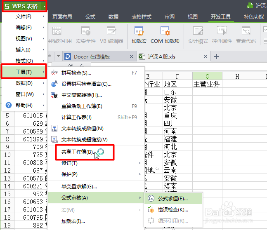The height and width of the screenshot is (230, 267).
Task: Open the 窗口(W) menu
Action: 24,94
